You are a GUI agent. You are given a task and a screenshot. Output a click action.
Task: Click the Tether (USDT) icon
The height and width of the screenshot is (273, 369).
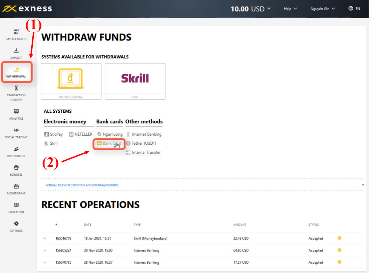point(128,143)
